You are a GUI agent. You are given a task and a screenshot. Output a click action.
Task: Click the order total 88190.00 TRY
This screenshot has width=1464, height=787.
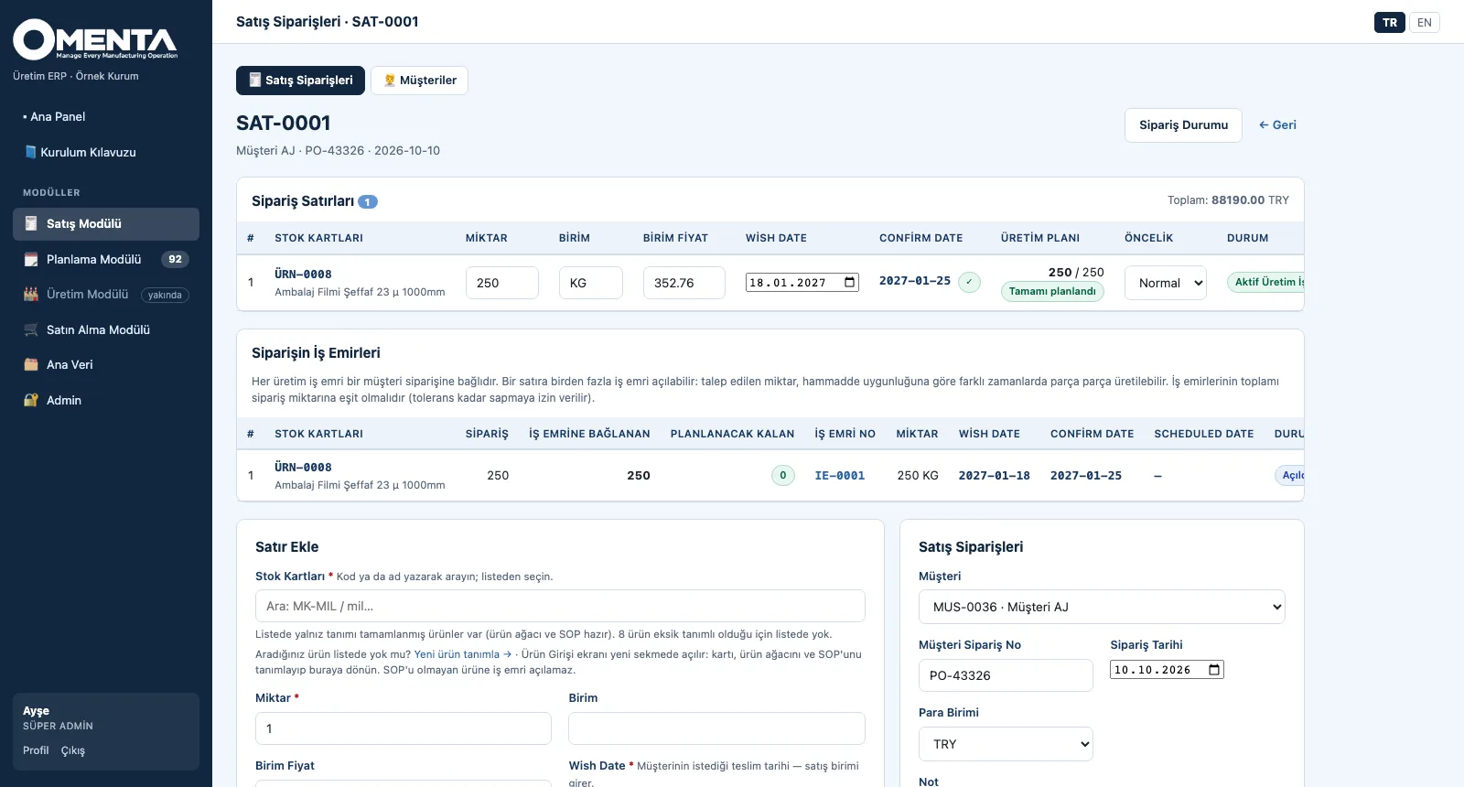1250,200
